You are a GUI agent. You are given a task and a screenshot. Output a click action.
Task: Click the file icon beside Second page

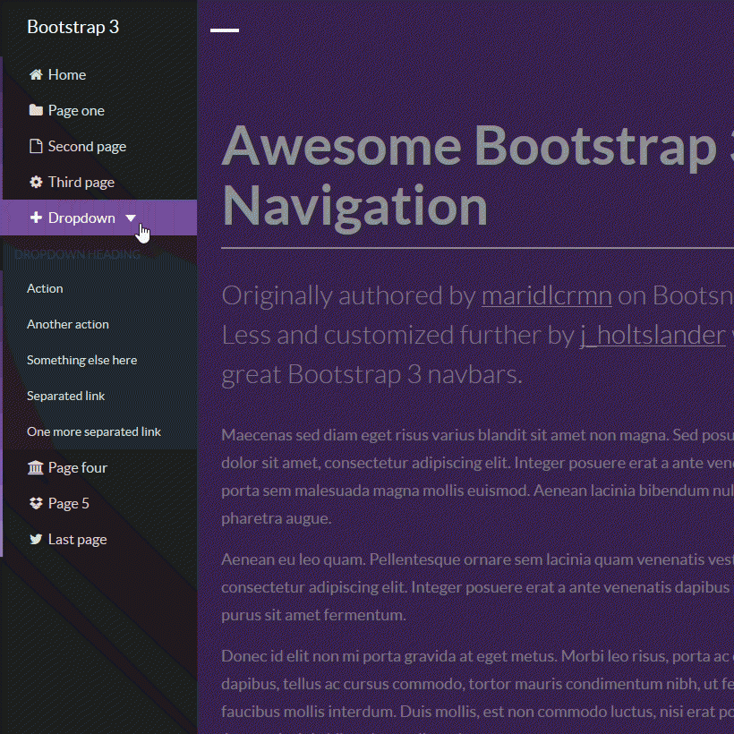coord(36,147)
